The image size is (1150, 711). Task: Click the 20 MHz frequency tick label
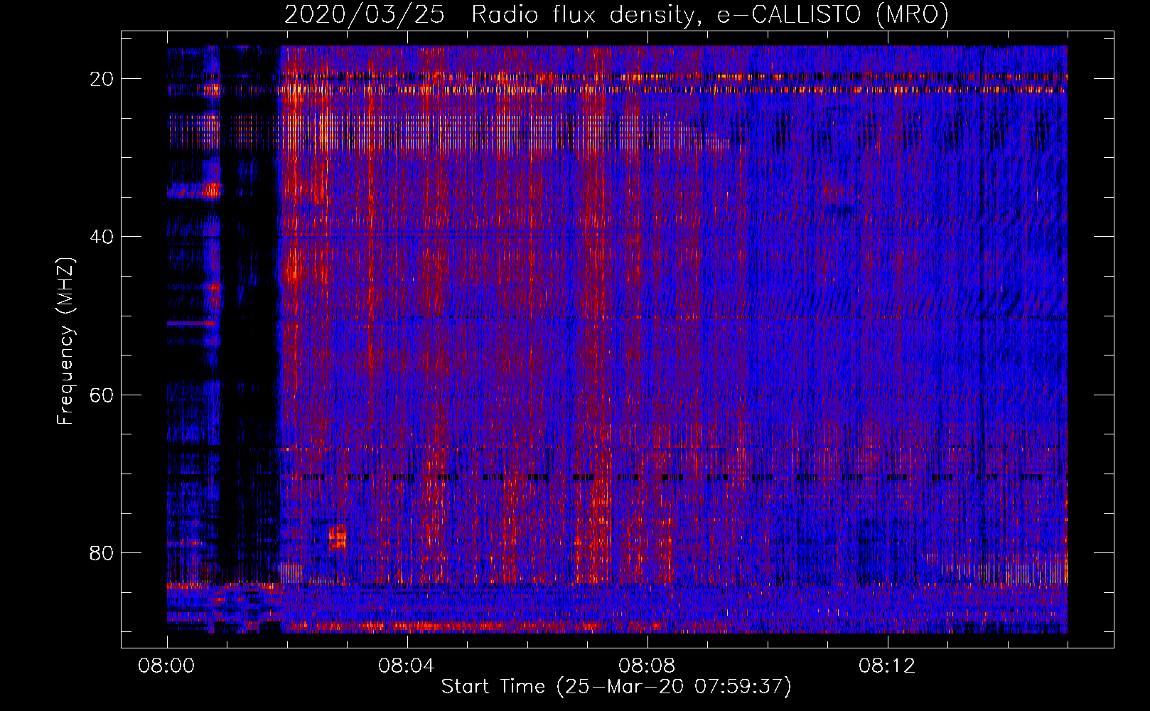pos(102,79)
